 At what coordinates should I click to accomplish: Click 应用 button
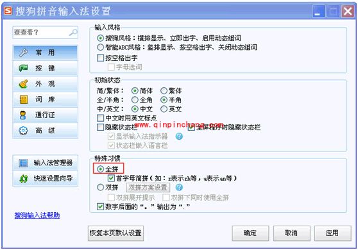click(x=332, y=233)
